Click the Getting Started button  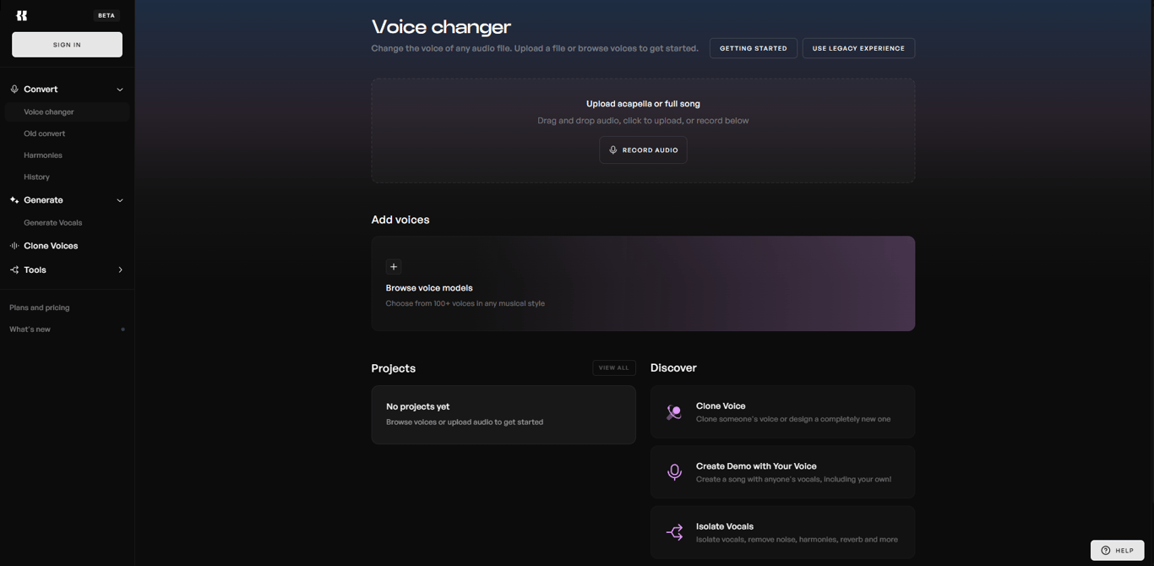click(x=753, y=48)
